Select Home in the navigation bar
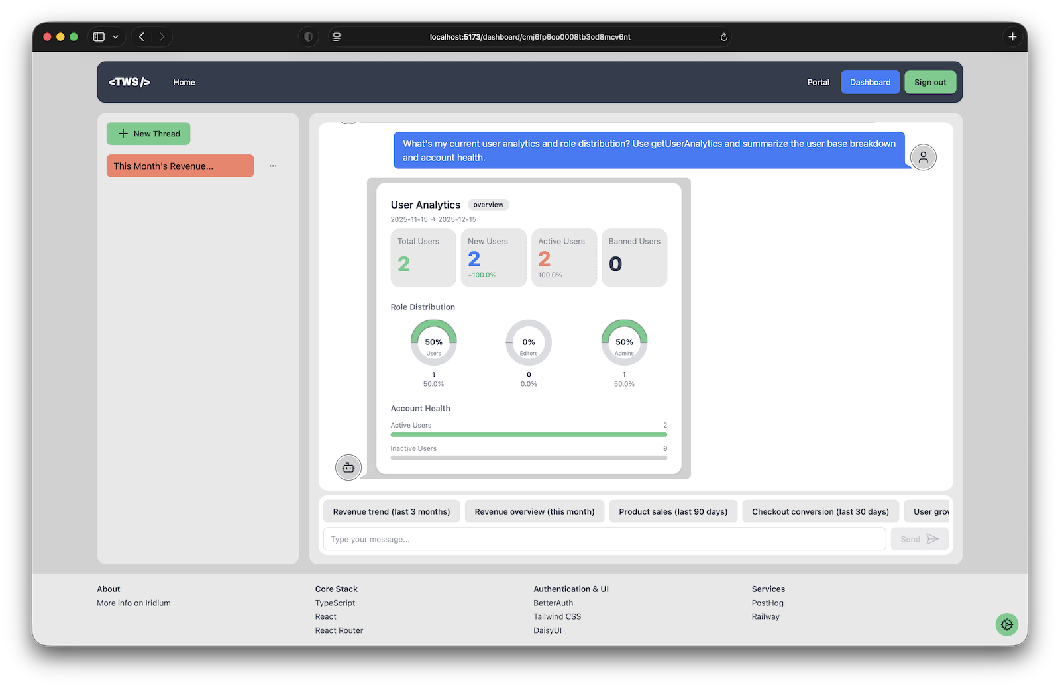The image size is (1060, 688). click(184, 82)
